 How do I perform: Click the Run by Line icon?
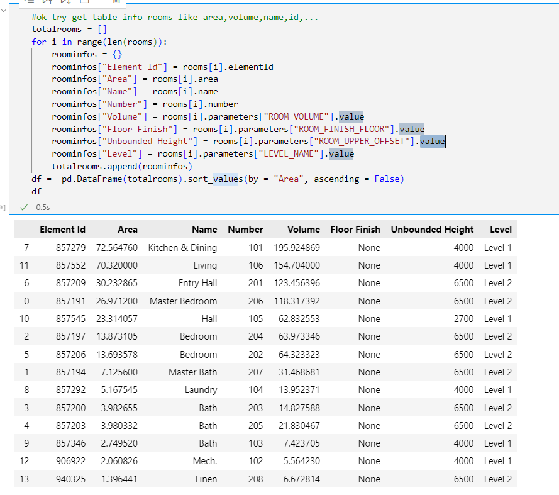click(30, 2)
